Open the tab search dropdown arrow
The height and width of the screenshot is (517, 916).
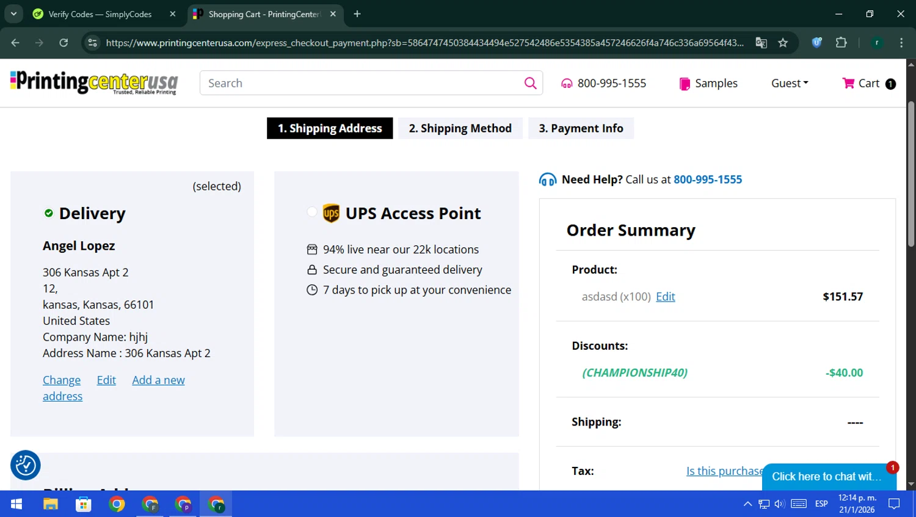pyautogui.click(x=13, y=14)
